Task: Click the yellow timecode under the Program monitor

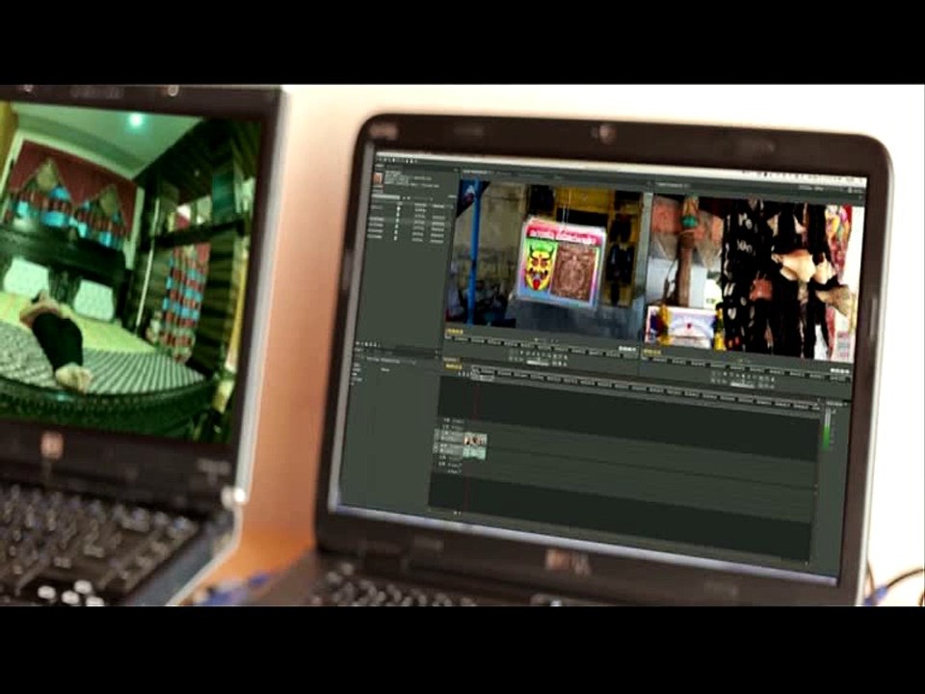Action: point(651,353)
